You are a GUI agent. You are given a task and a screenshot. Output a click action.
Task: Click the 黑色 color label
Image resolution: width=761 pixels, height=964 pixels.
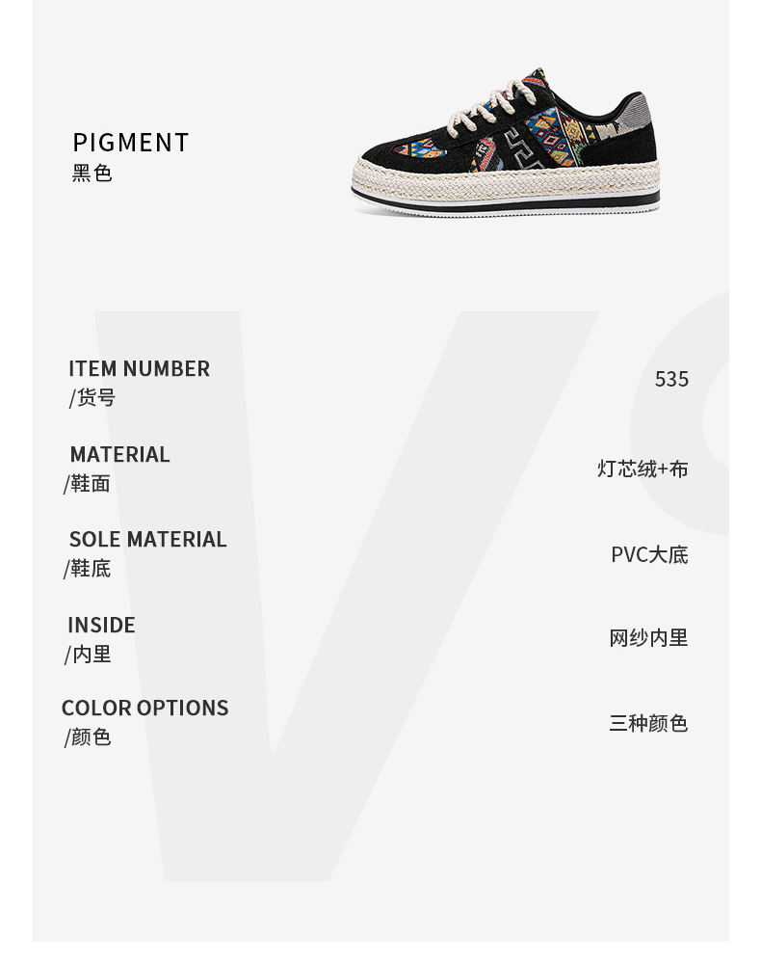92,174
